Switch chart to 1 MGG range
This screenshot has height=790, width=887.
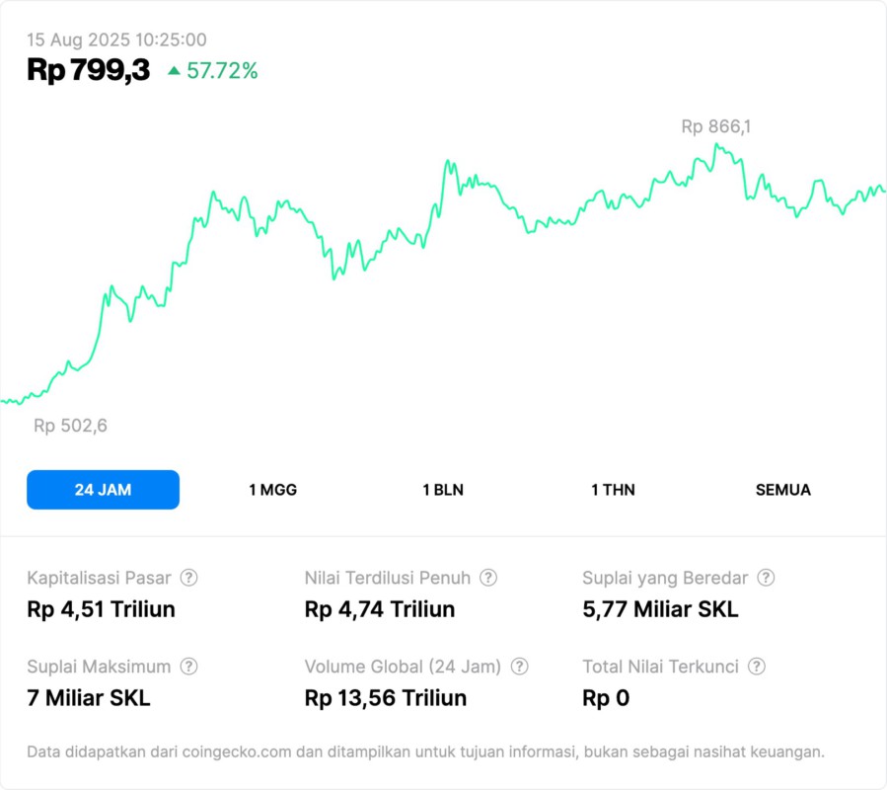pos(272,490)
